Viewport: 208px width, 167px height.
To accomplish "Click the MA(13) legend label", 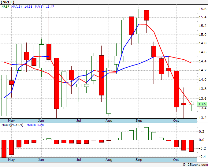I will coord(17,7).
